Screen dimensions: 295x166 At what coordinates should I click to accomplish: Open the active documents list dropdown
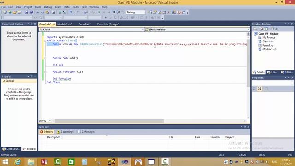tap(248, 24)
